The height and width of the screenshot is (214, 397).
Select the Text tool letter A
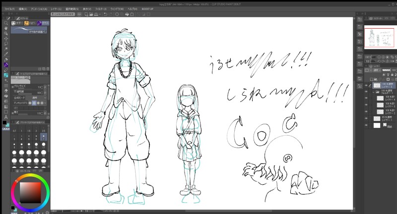pyautogui.click(x=6, y=117)
